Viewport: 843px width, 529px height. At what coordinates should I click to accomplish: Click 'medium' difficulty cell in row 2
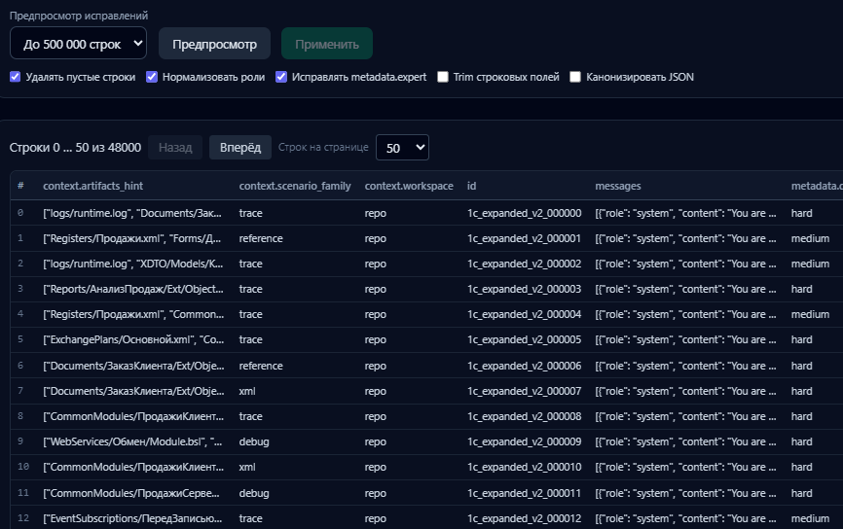point(810,264)
